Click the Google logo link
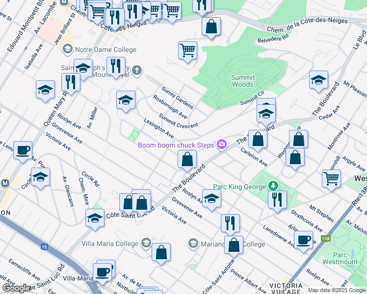 tap(16, 288)
